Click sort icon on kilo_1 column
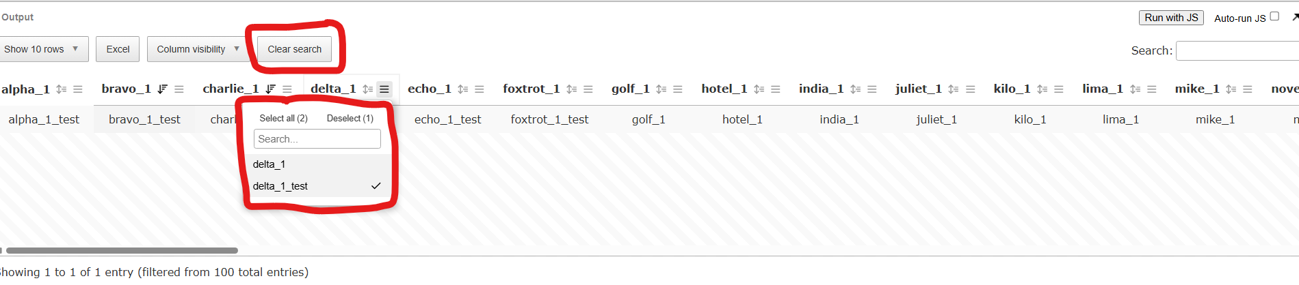 pyautogui.click(x=1042, y=89)
